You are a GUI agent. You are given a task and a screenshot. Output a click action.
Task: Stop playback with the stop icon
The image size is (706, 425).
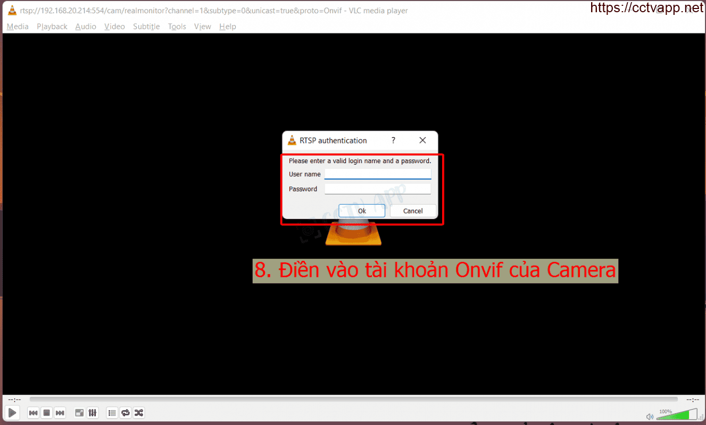pos(46,413)
